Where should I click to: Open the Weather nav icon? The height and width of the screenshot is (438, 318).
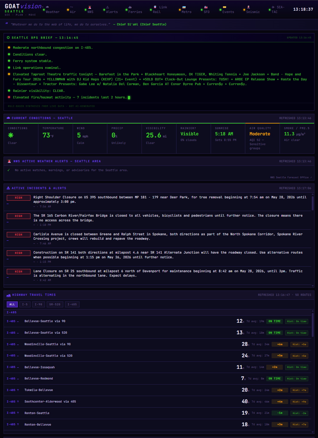(x=47, y=7)
